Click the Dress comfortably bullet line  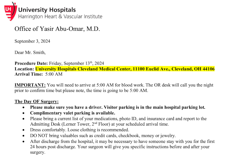pyautogui.click(x=79, y=130)
